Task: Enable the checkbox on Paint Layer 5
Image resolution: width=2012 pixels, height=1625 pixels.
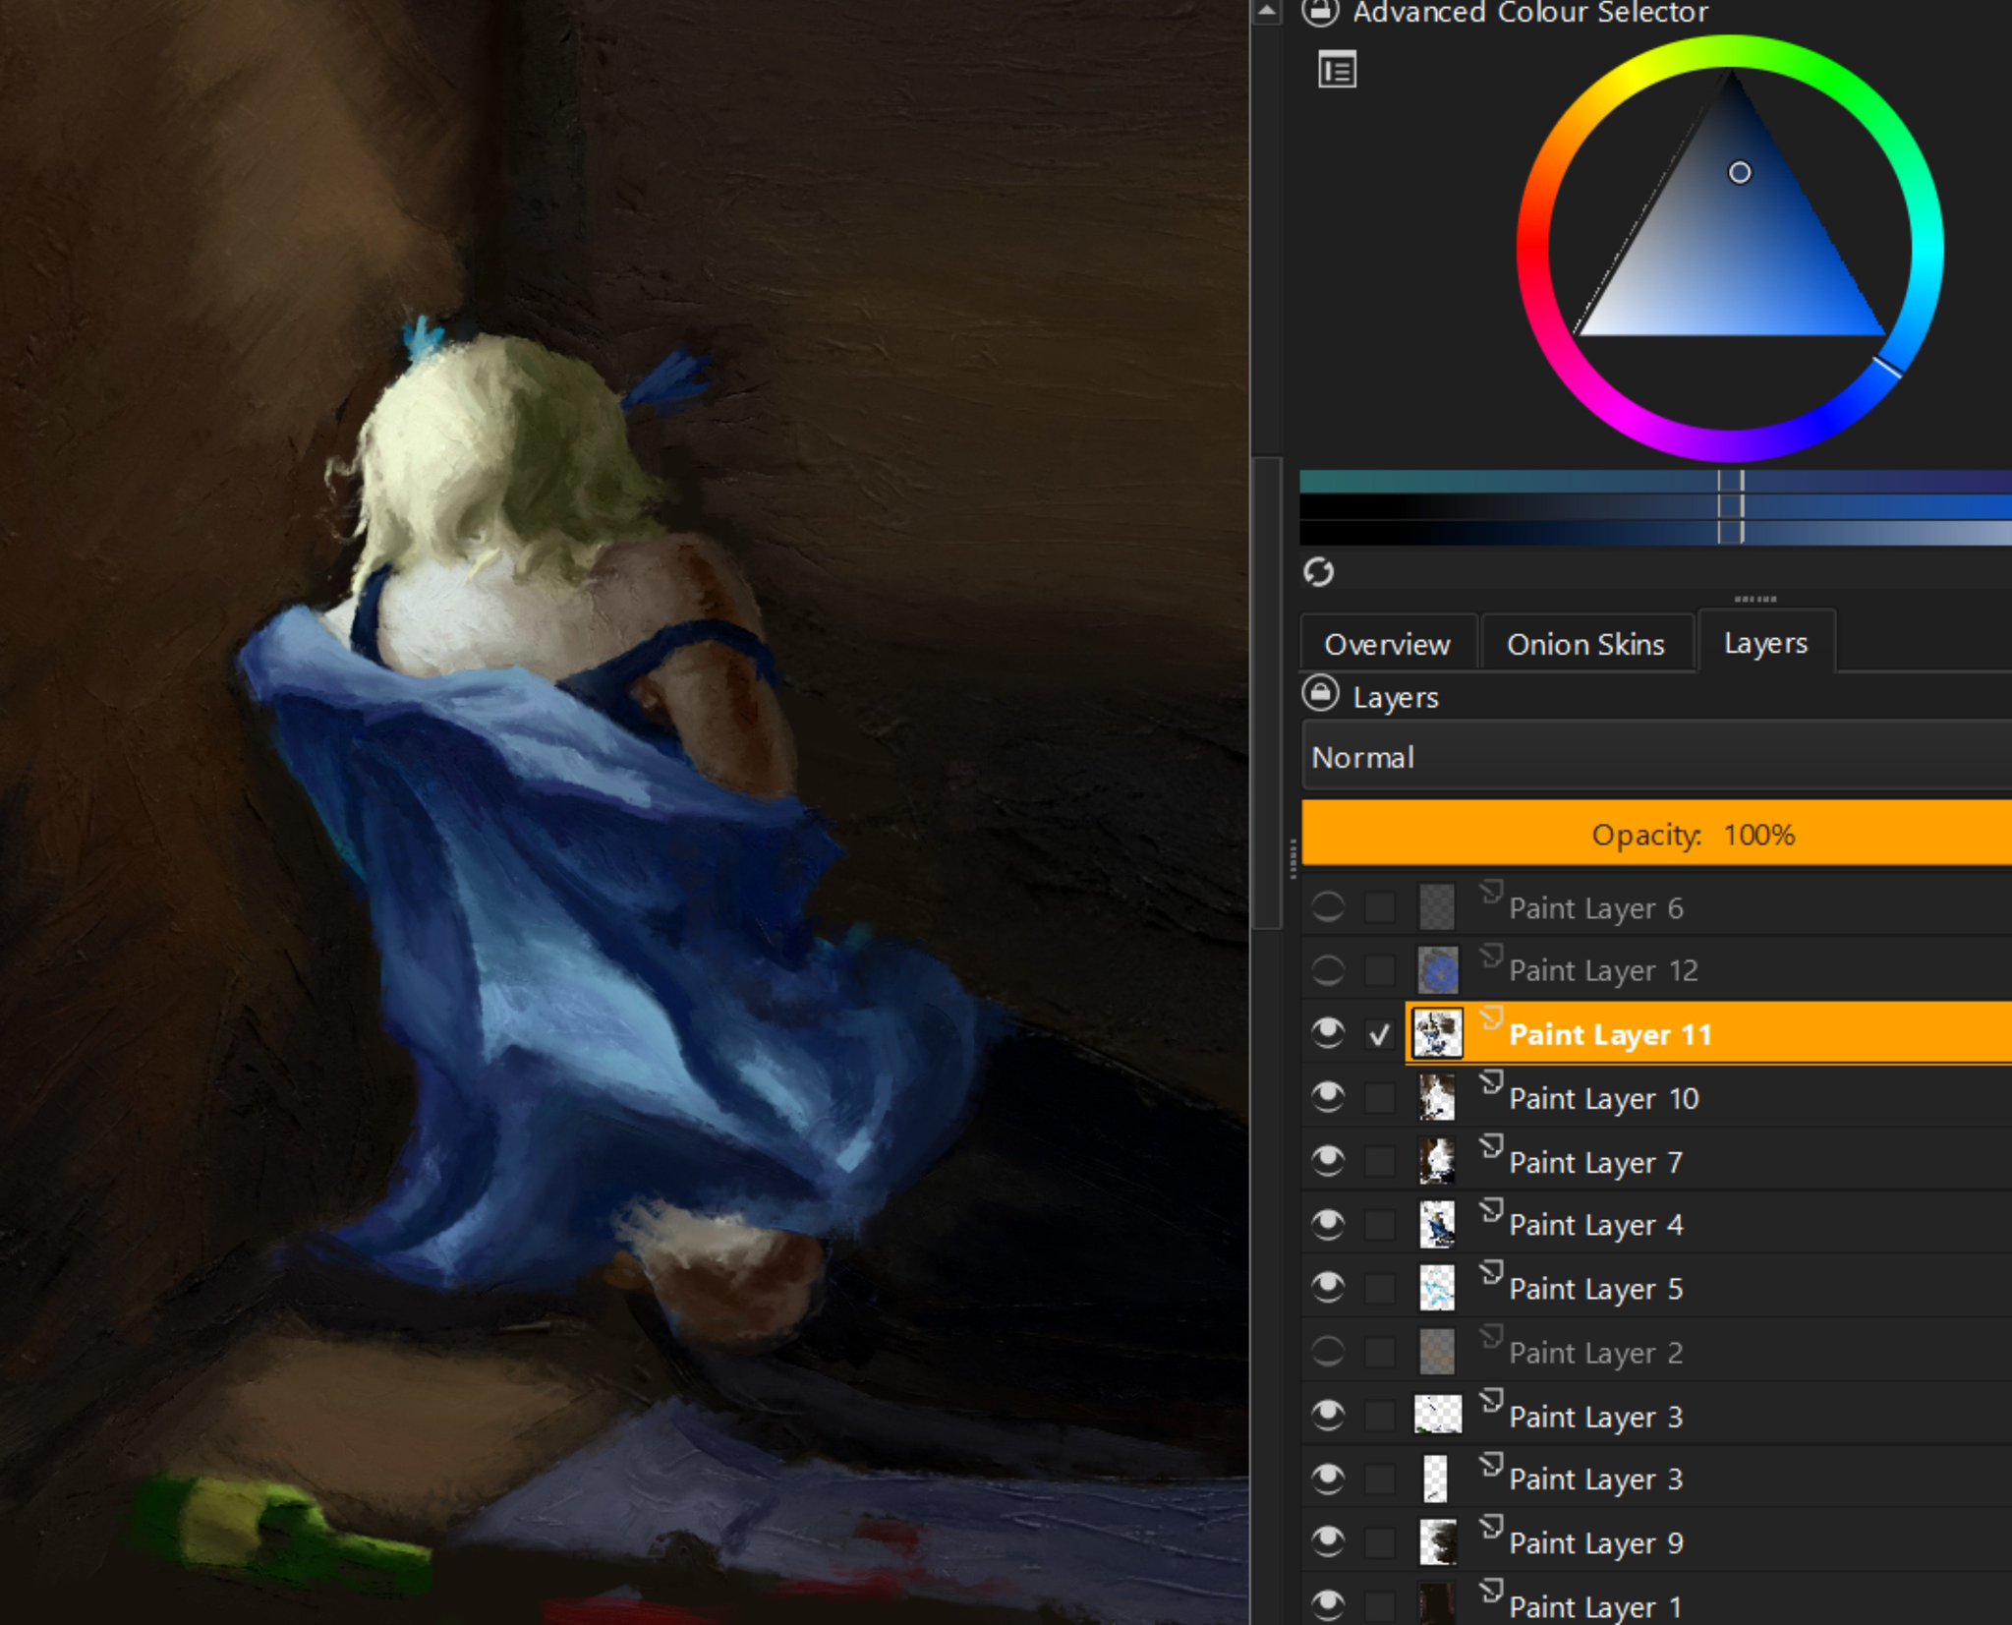Action: 1380,1288
